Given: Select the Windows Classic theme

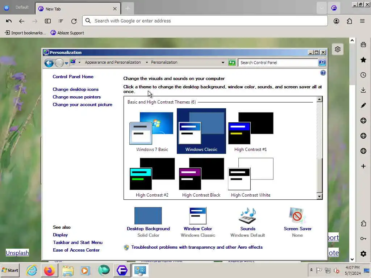Looking at the screenshot, I should [201, 131].
